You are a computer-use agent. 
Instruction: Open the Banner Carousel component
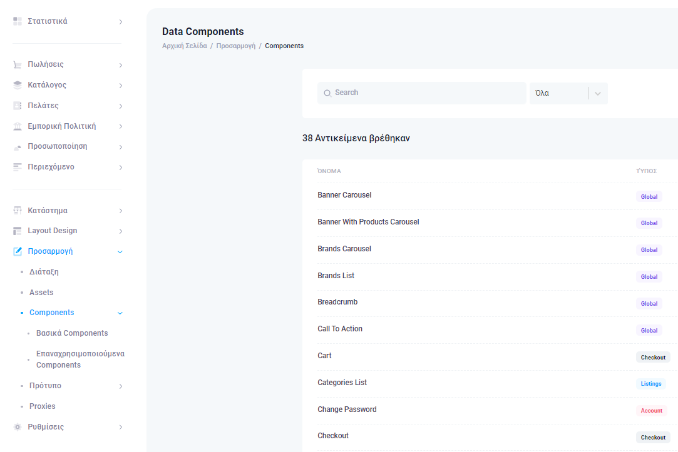[344, 195]
